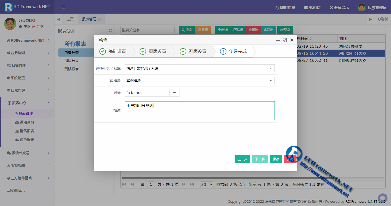Expand RDIFramework.NET sidebar menu

27,40
